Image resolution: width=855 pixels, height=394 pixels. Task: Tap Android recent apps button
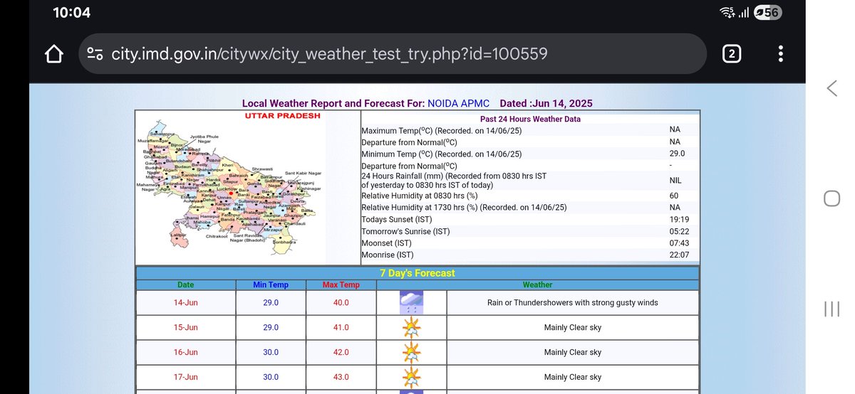(x=831, y=309)
